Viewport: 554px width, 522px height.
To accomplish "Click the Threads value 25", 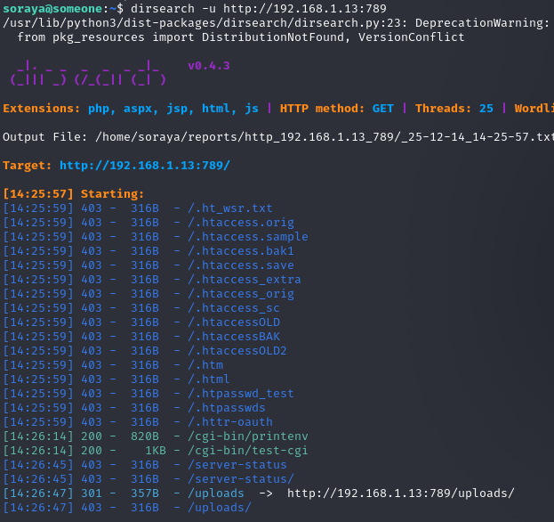I will coord(486,109).
